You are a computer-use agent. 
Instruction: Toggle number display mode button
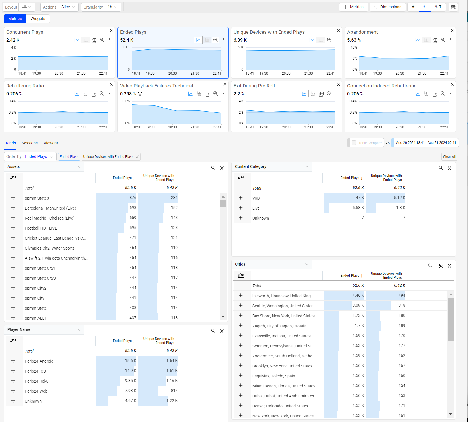413,7
